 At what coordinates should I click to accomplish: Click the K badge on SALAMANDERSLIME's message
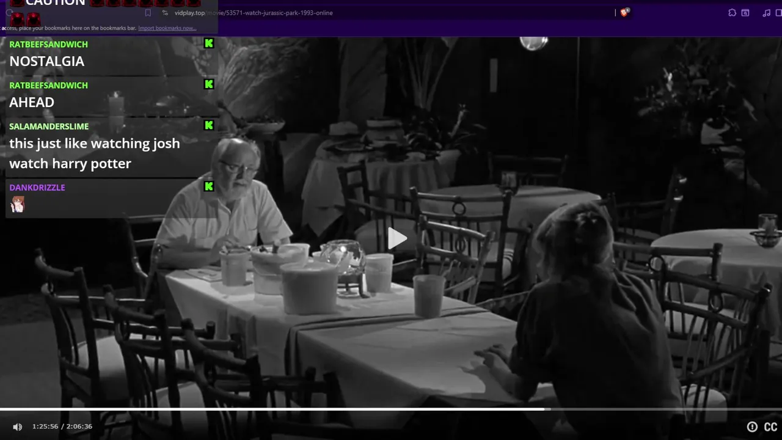click(209, 125)
